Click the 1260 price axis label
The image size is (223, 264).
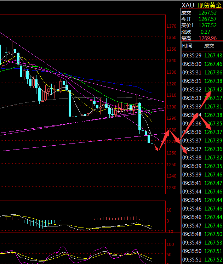click(x=171, y=153)
